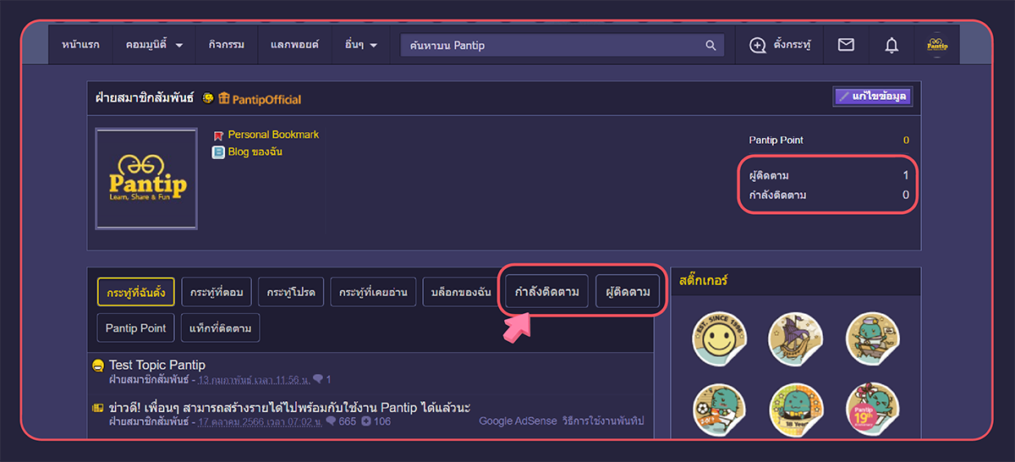Select the ผู้ติดตาม tab button
Screen dimensions: 1015x462
(x=628, y=292)
